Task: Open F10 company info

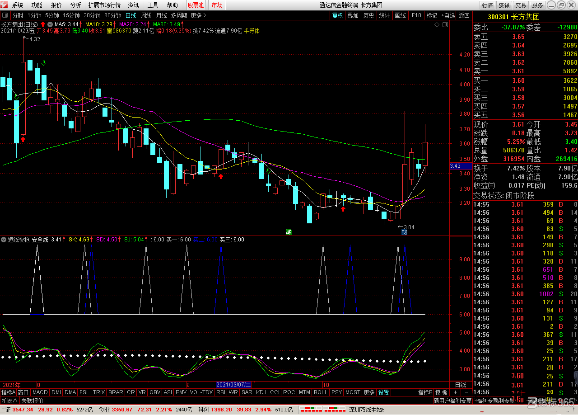Action: pyautogui.click(x=416, y=15)
